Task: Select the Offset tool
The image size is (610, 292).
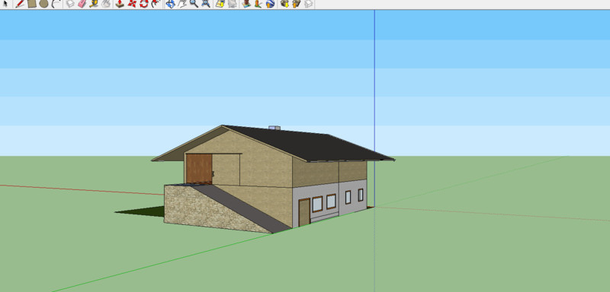Action: pos(156,4)
